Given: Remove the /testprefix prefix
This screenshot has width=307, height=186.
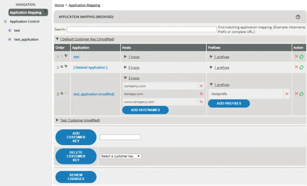Looking at the screenshot, I should click(287, 94).
